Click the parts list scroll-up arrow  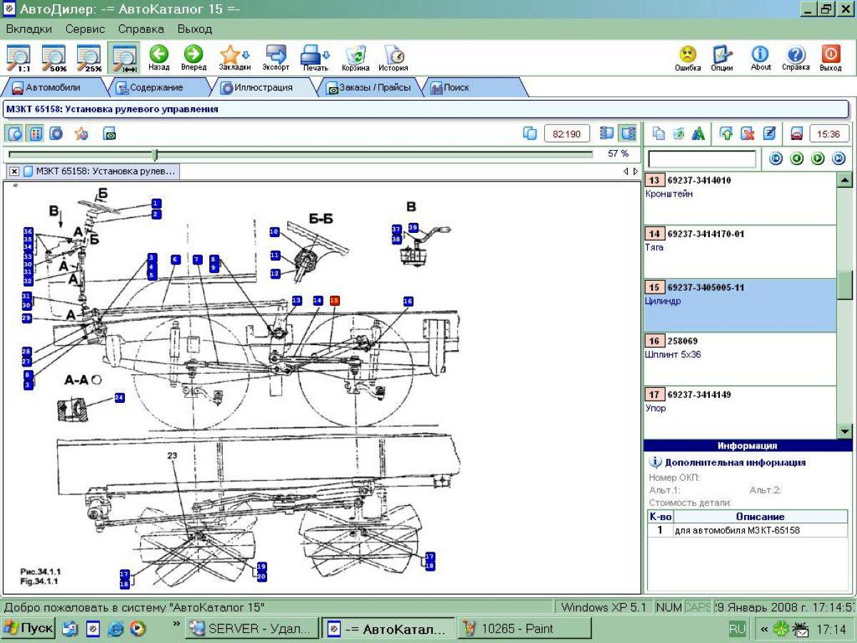point(844,179)
